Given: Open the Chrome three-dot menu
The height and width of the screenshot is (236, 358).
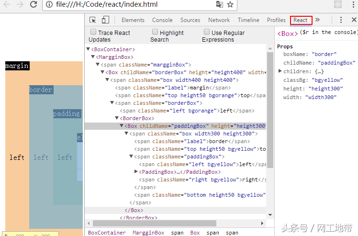Looking at the screenshot, I should pyautogui.click(x=353, y=4).
